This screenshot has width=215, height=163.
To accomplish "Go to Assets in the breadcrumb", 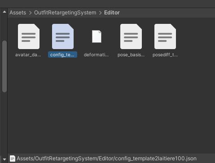I will pos(18,13).
